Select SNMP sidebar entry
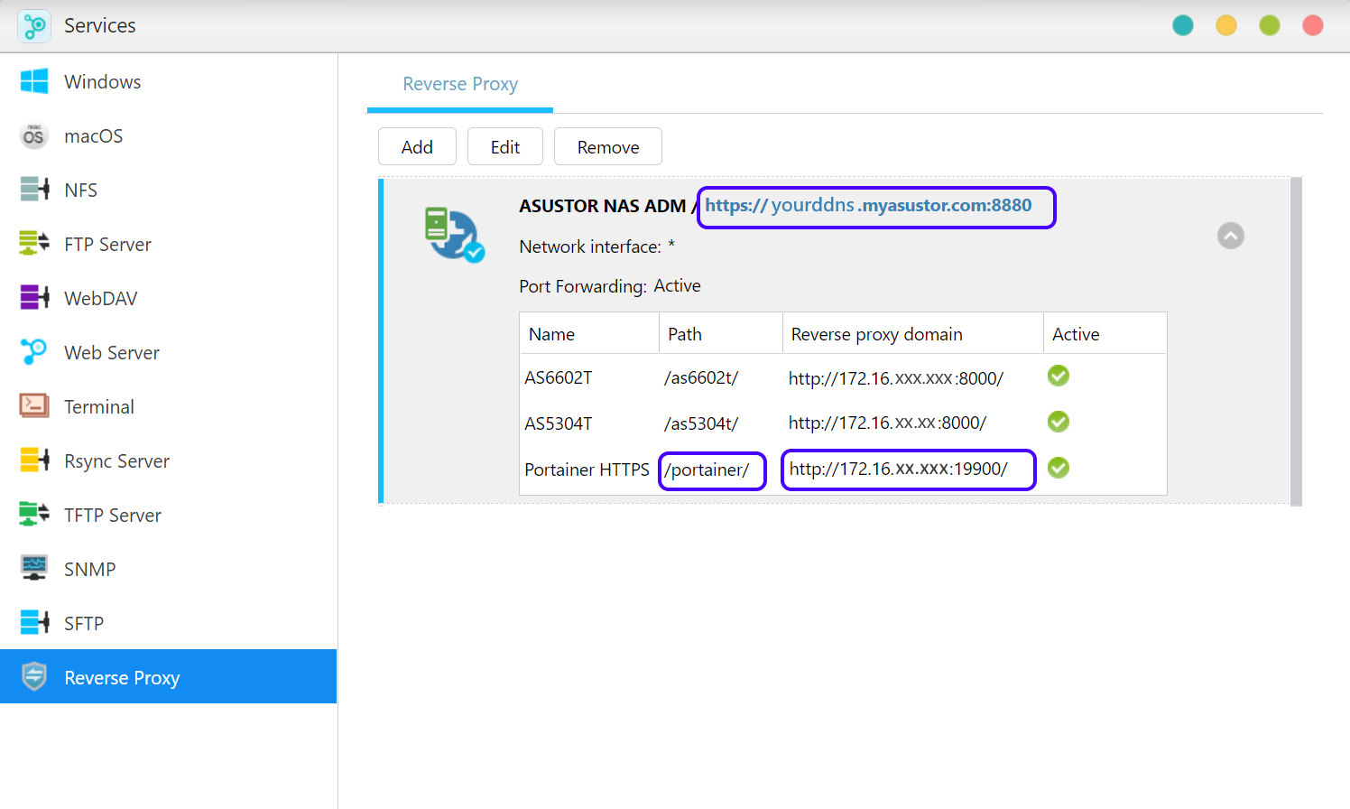Image resolution: width=1350 pixels, height=809 pixels. click(x=169, y=569)
